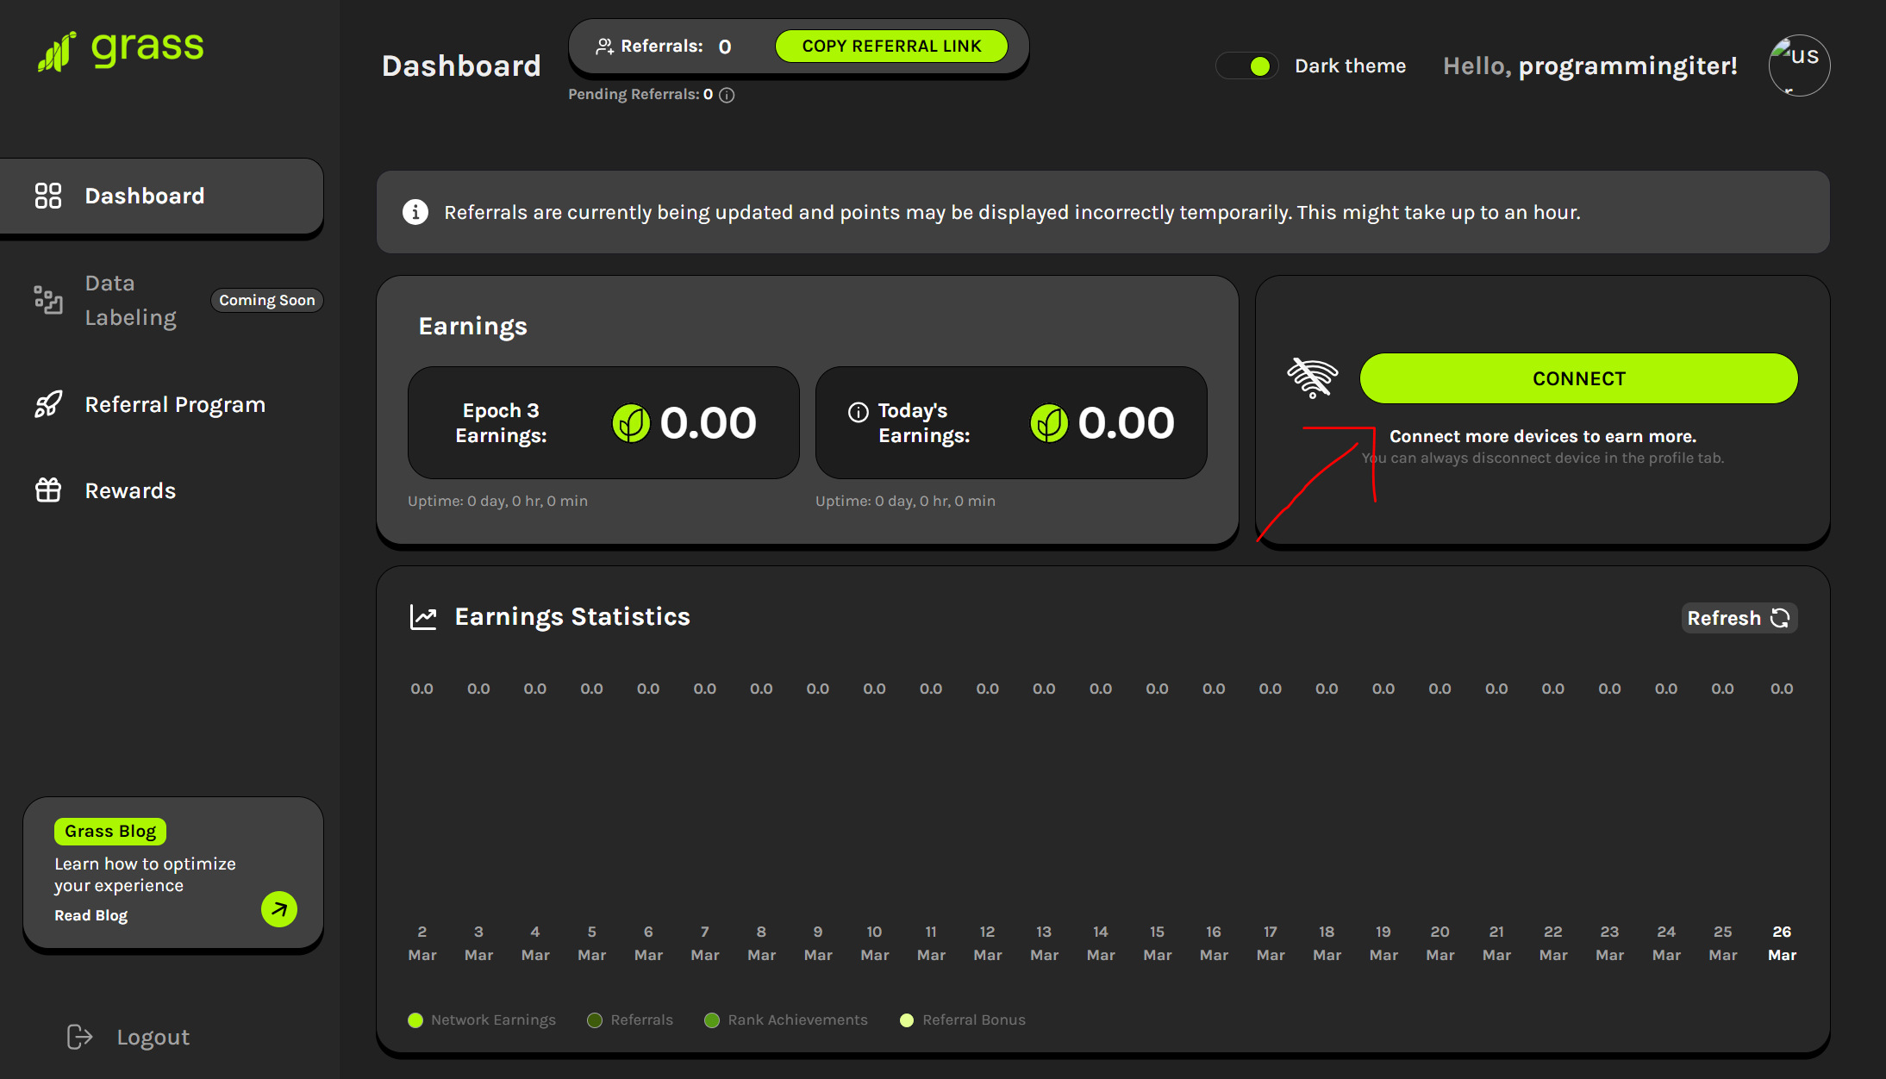Toggle Network Earnings legend series
The height and width of the screenshot is (1079, 1886).
tap(482, 1020)
